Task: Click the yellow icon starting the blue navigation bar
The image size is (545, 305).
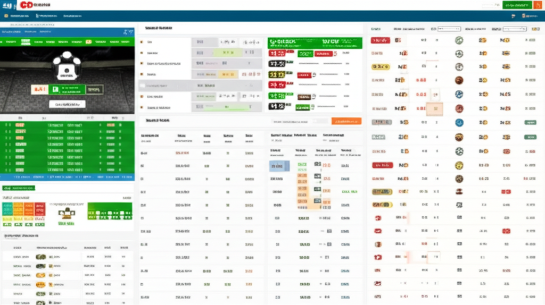Action: click(x=6, y=16)
